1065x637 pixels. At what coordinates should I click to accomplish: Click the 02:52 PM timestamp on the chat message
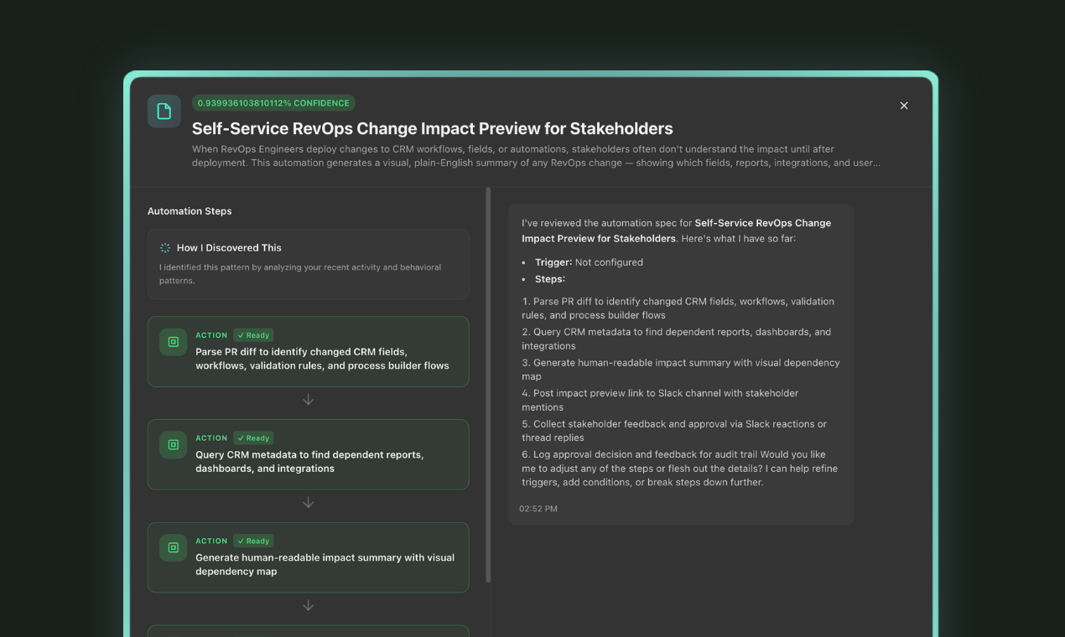538,508
